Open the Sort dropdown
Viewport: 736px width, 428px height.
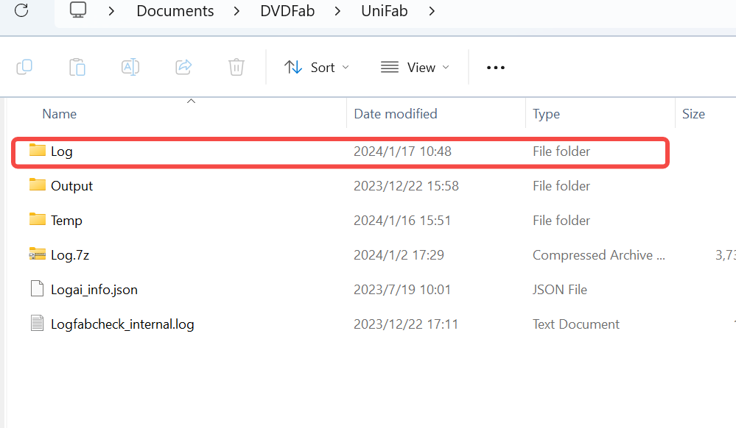click(317, 67)
